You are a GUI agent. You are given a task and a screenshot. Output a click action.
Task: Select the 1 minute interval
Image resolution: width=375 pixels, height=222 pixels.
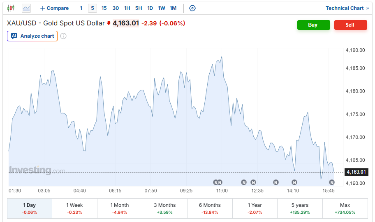(x=81, y=8)
